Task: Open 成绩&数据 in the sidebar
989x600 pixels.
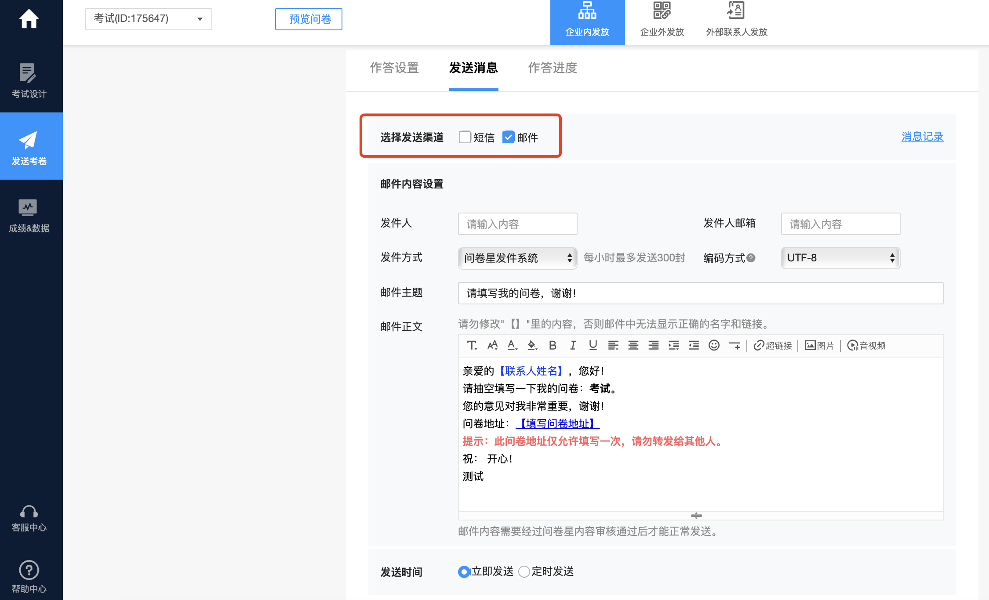Action: pyautogui.click(x=29, y=215)
